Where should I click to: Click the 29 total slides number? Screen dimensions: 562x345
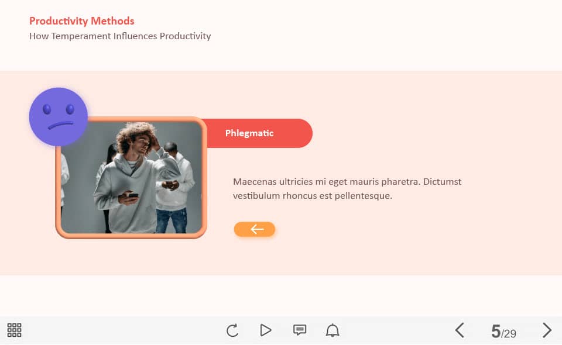pyautogui.click(x=510, y=333)
